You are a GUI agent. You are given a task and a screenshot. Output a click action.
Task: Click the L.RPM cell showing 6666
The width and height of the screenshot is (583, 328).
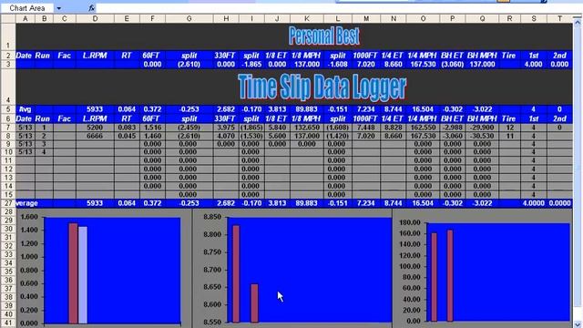click(x=95, y=136)
